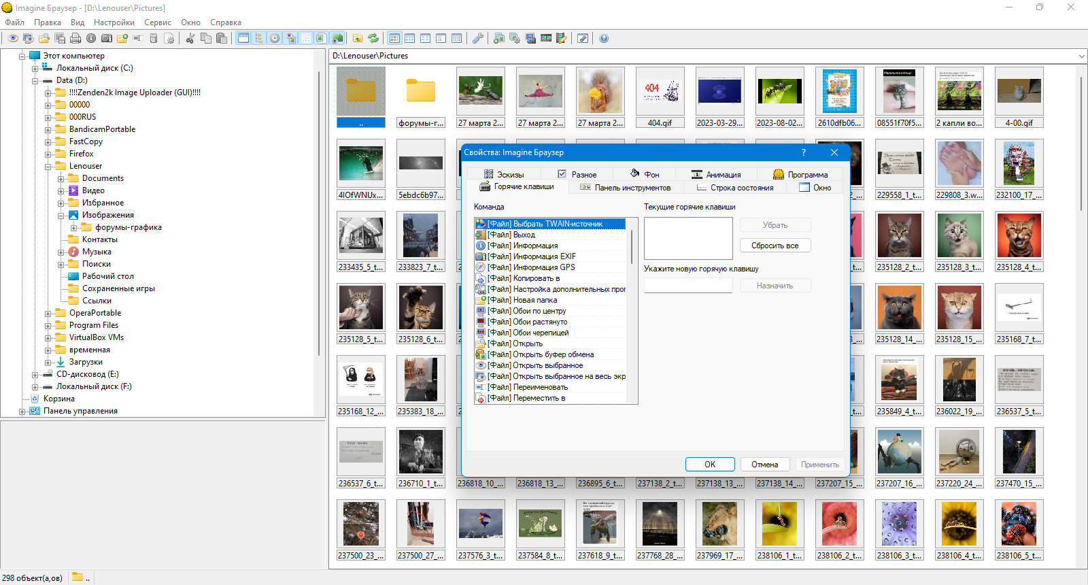The width and height of the screenshot is (1088, 585).
Task: Click the blue Help question-mark icon
Action: 604,38
